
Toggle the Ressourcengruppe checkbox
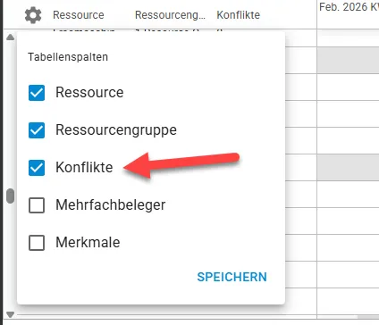[x=37, y=130]
